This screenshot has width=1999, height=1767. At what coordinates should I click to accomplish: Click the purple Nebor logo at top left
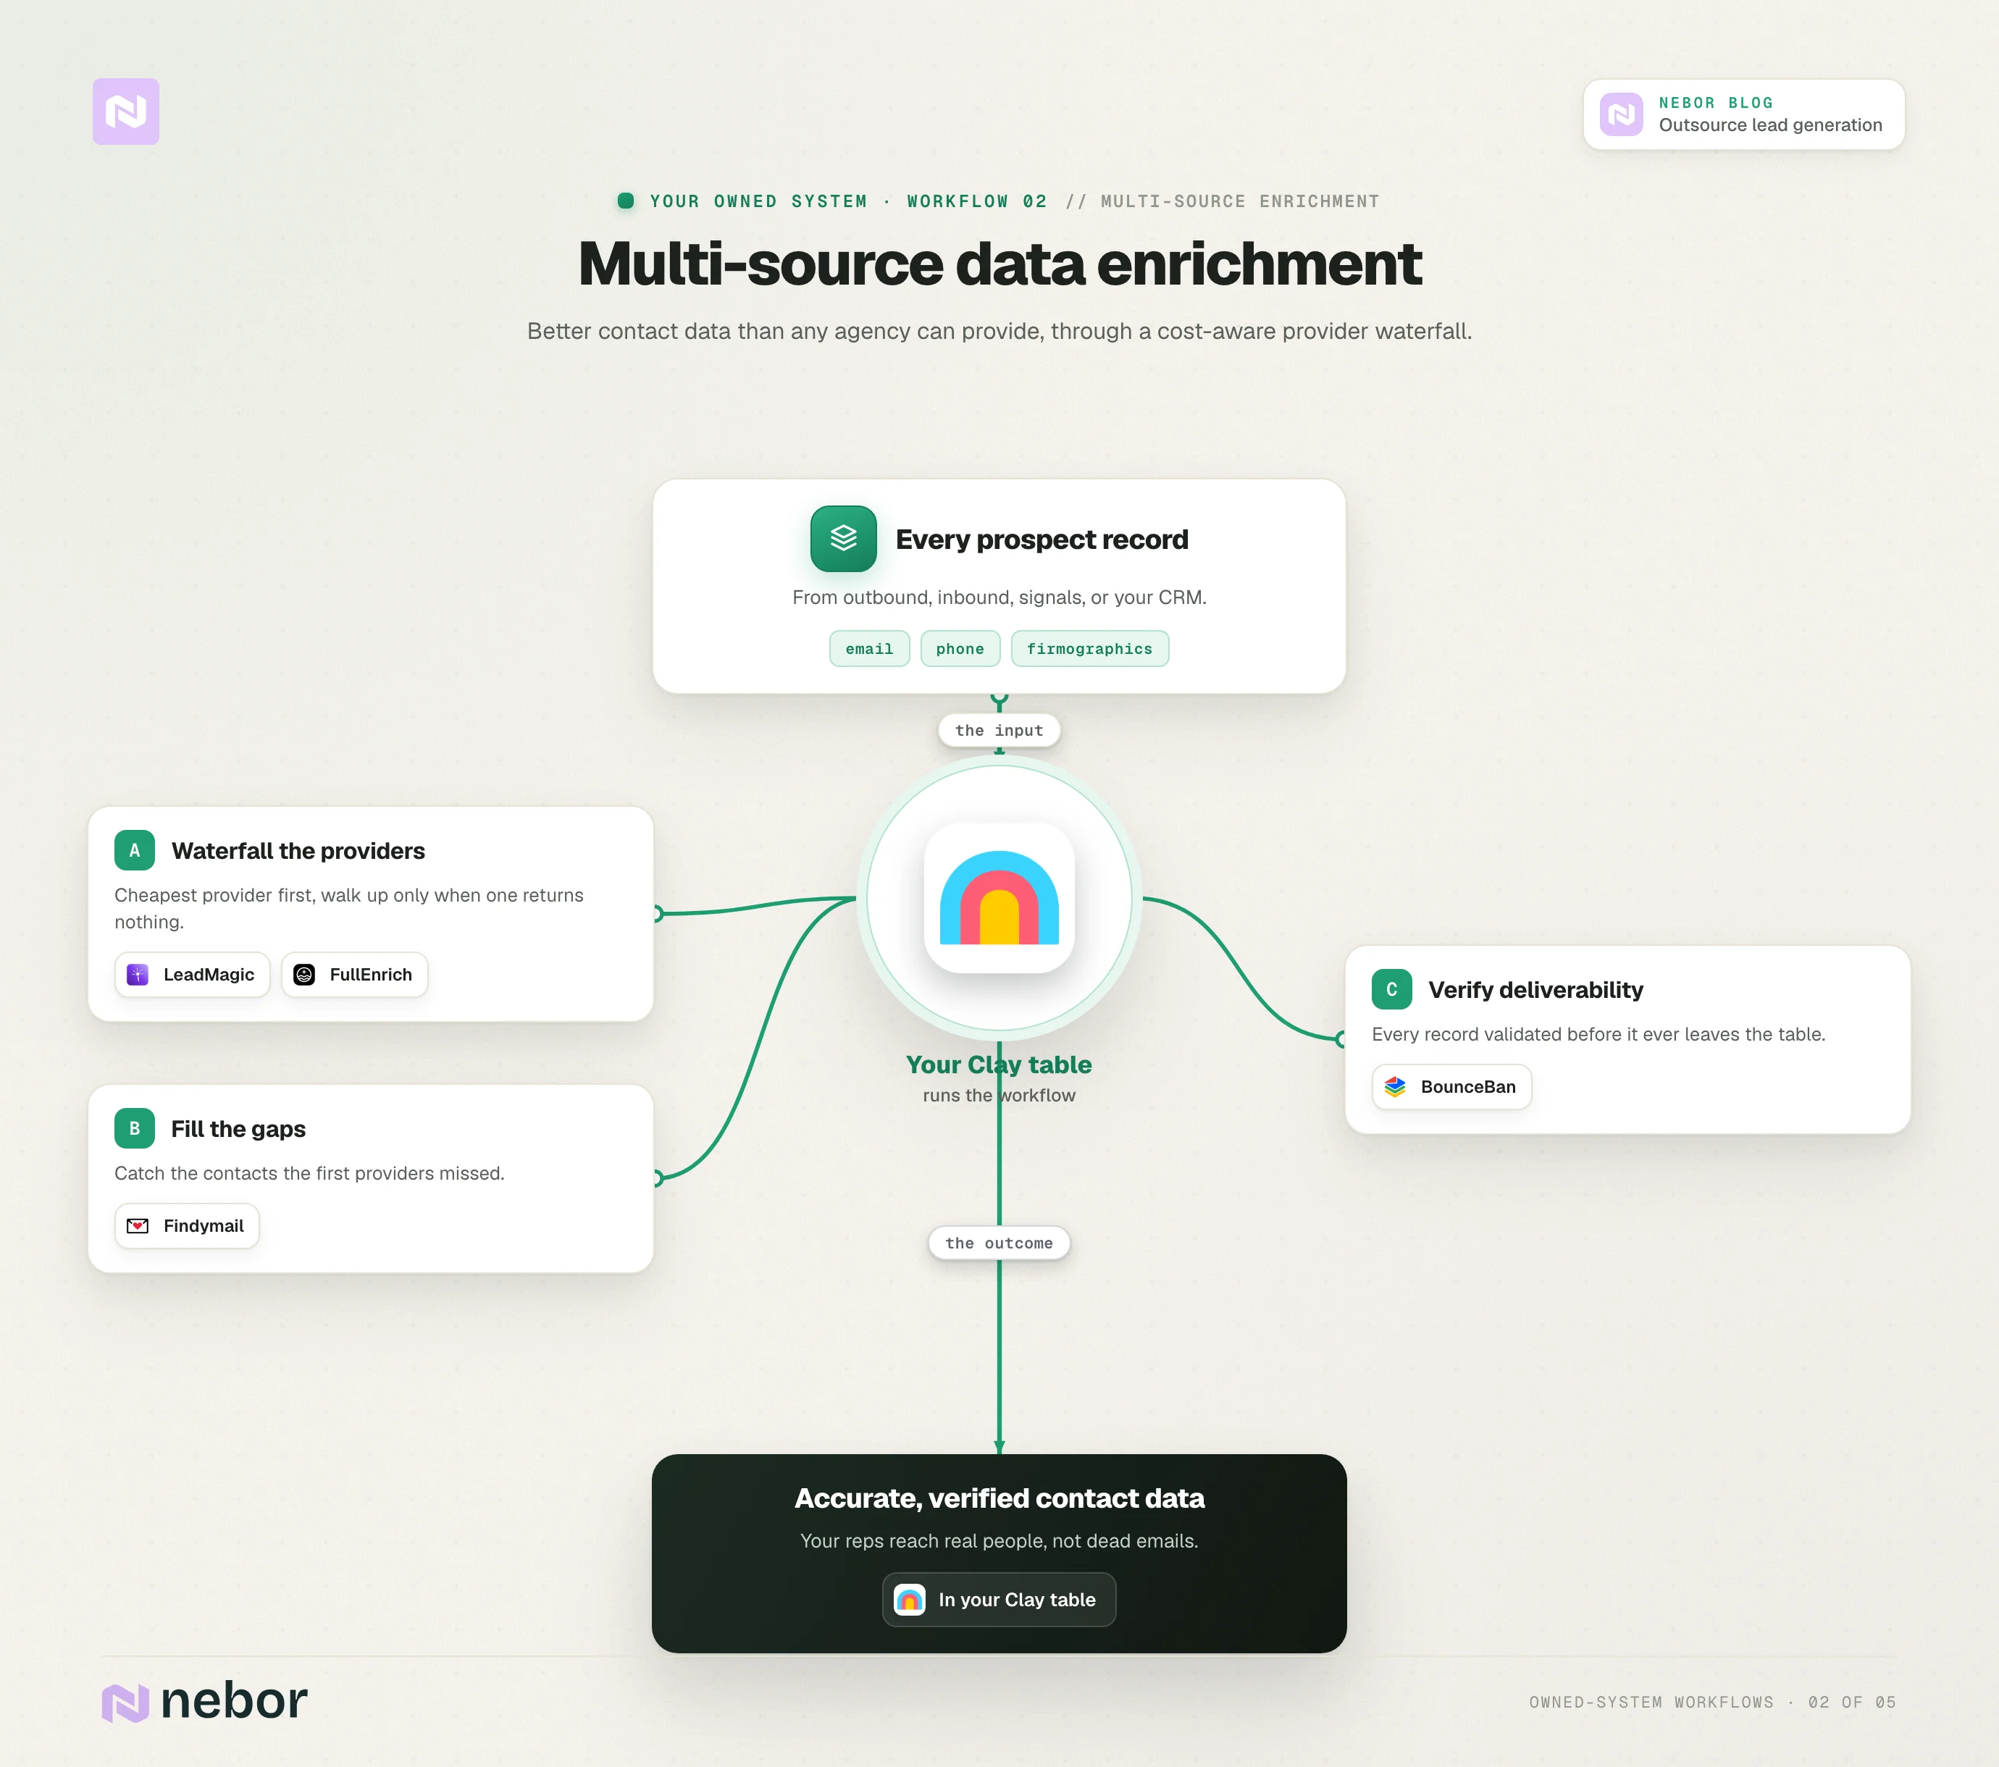pyautogui.click(x=125, y=112)
